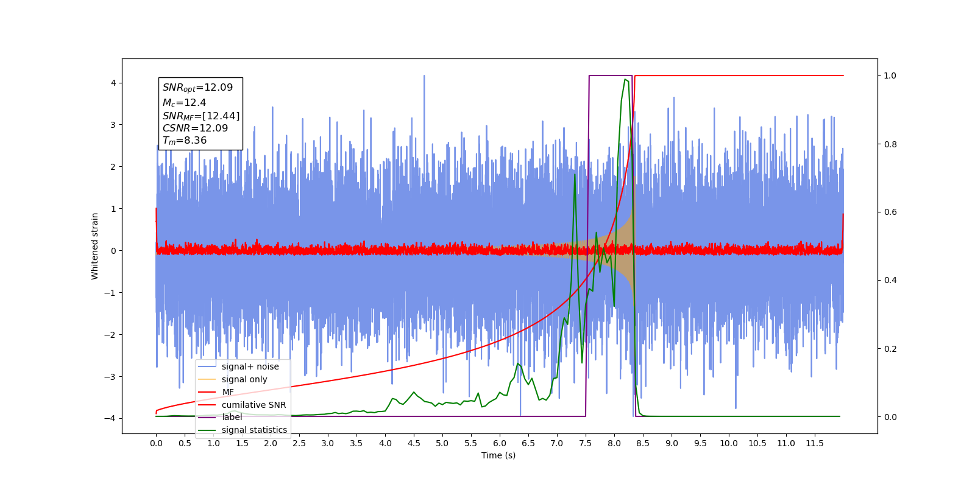
Task: Click the −4 tick on left strain axis
Action: [x=110, y=418]
